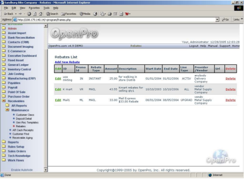Click the General Ledger folder
Image resolution: width=244 pixels, height=179 pixels.
pos(19,65)
